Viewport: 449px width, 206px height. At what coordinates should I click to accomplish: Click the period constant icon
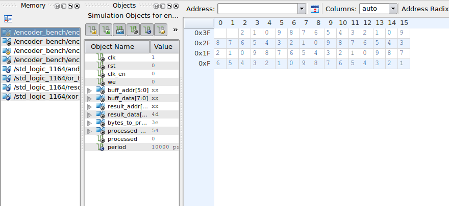(x=101, y=147)
